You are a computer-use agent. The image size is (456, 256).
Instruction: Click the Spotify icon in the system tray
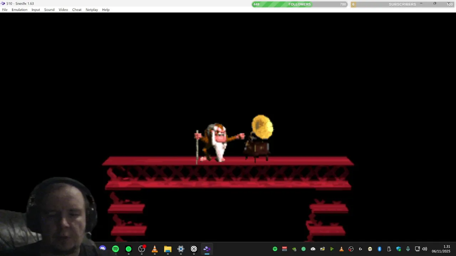[x=275, y=249]
